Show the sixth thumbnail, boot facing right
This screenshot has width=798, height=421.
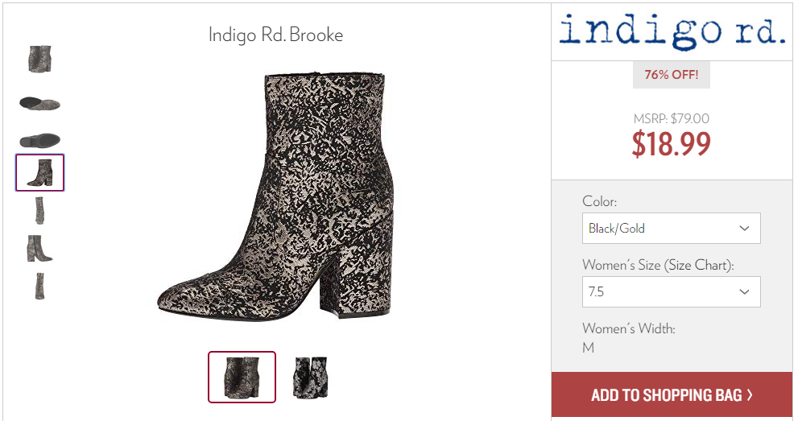pos(39,249)
